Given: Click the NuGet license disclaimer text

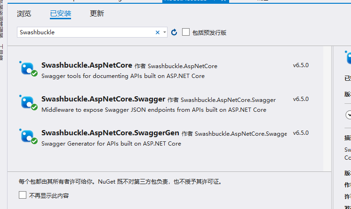Looking at the screenshot, I should pos(120,182).
